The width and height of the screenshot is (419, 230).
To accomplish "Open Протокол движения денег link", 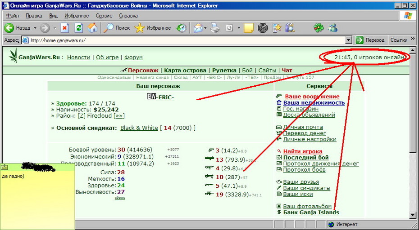I will click(321, 164).
